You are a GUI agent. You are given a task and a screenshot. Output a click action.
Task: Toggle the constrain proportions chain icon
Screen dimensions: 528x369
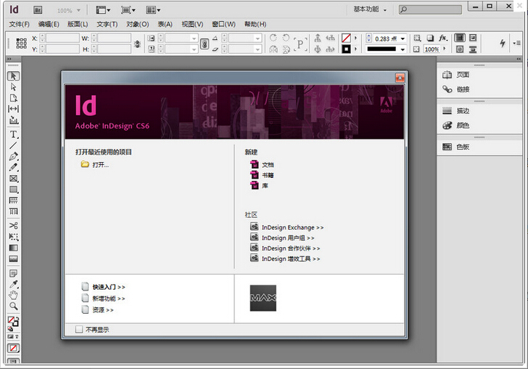click(x=205, y=44)
